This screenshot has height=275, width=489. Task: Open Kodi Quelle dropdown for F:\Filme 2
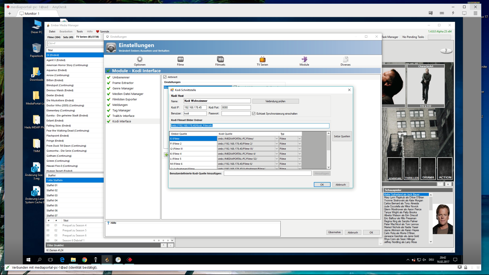pos(277,144)
